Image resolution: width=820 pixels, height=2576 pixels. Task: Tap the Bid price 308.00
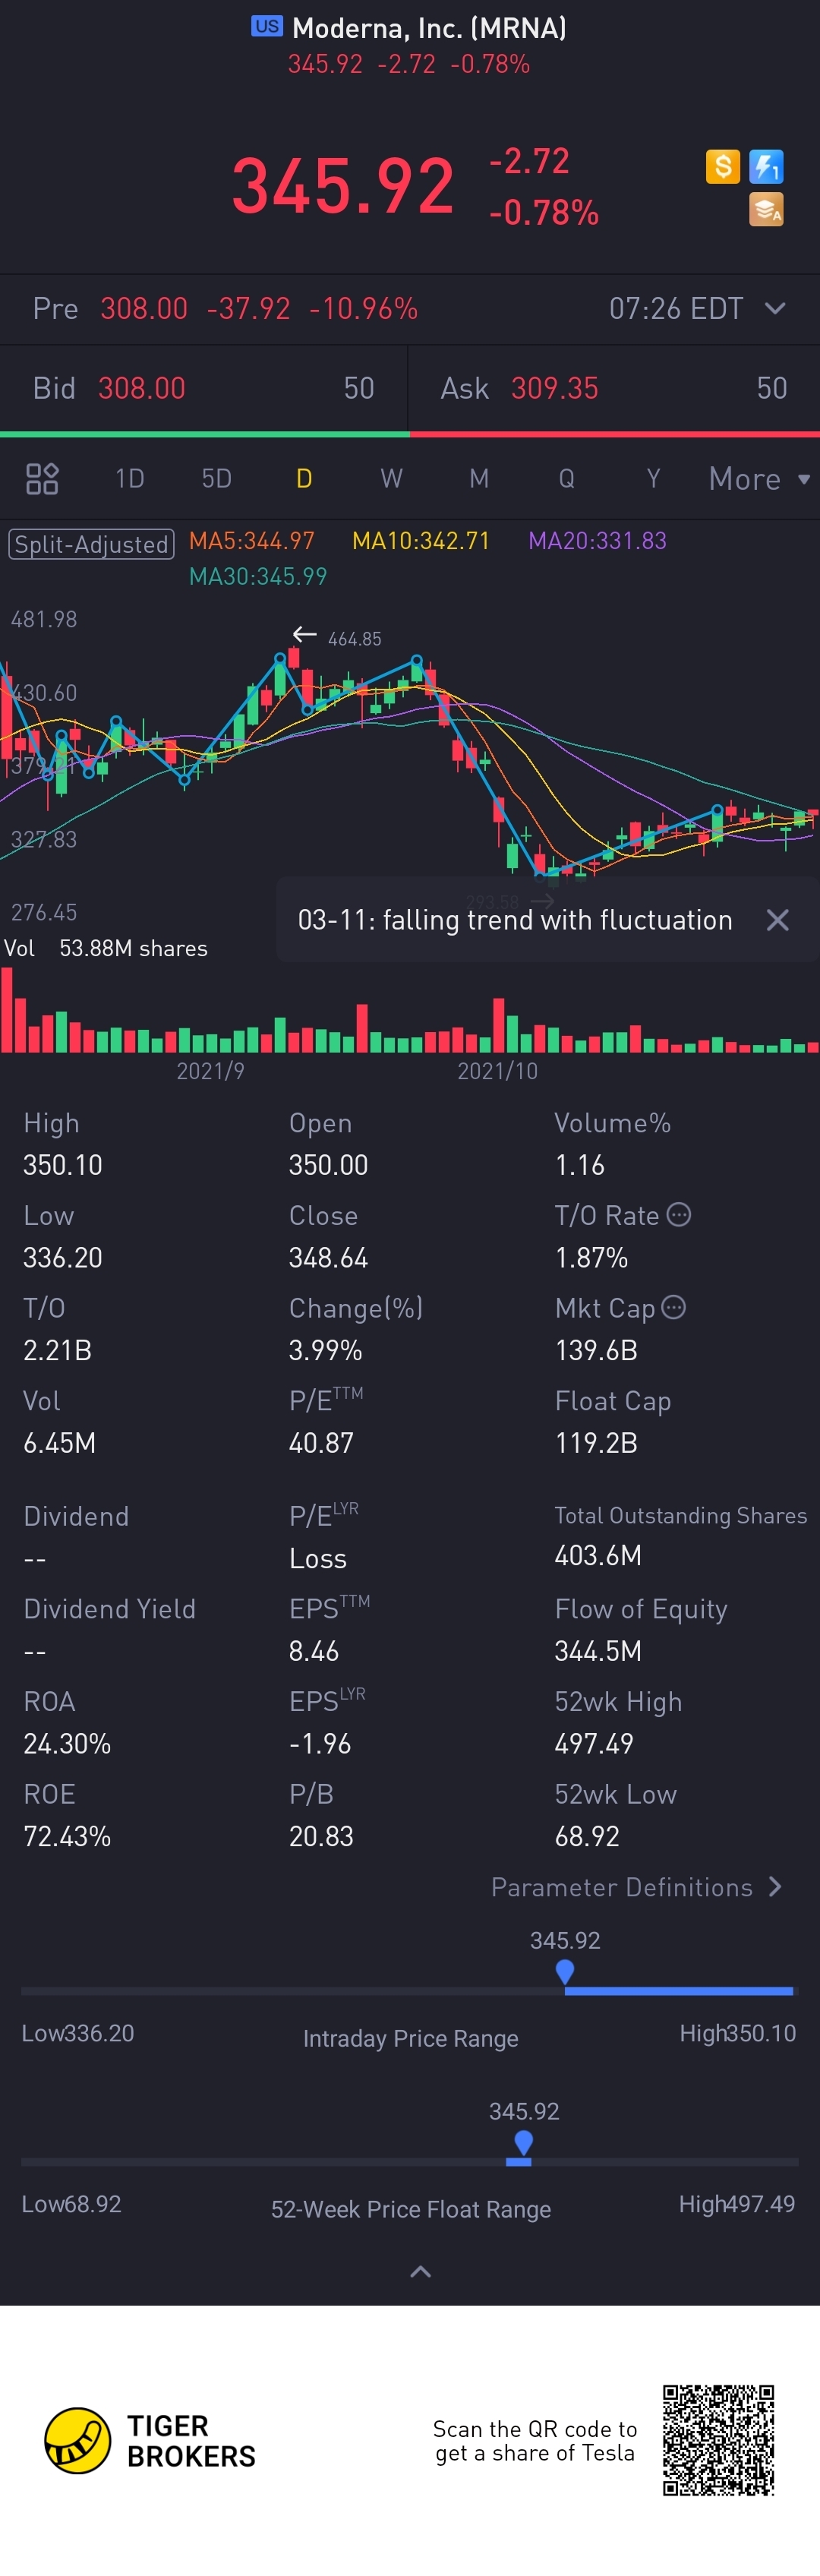click(x=142, y=388)
